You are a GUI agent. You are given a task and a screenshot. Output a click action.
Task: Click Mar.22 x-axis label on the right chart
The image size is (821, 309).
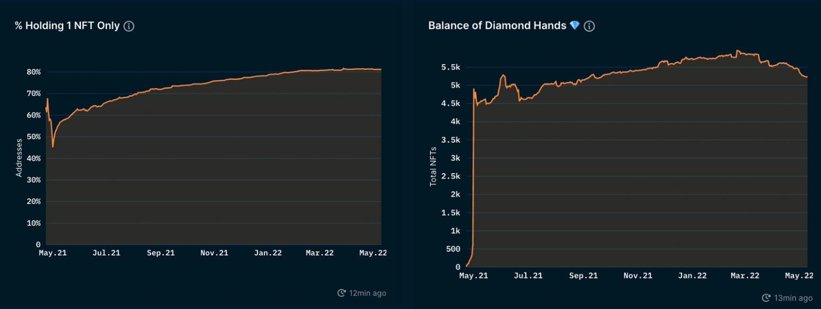pyautogui.click(x=745, y=276)
